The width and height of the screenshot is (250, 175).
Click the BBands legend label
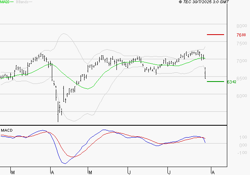tap(22, 2)
